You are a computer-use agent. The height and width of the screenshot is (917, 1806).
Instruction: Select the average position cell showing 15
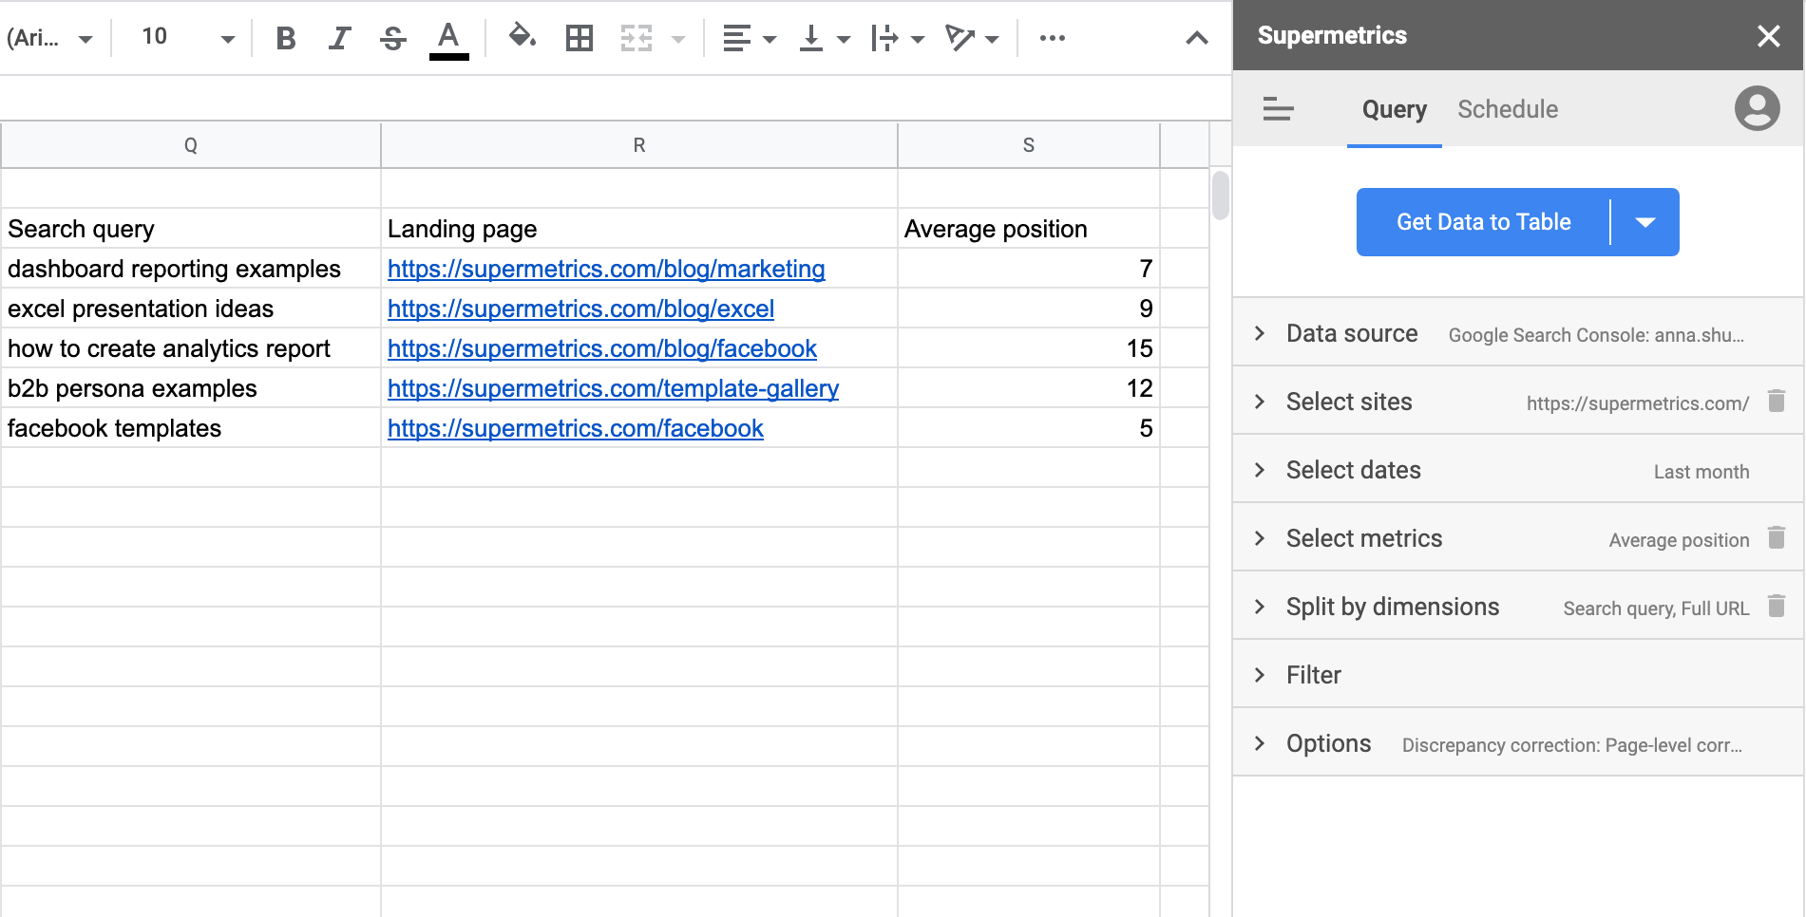click(1028, 348)
